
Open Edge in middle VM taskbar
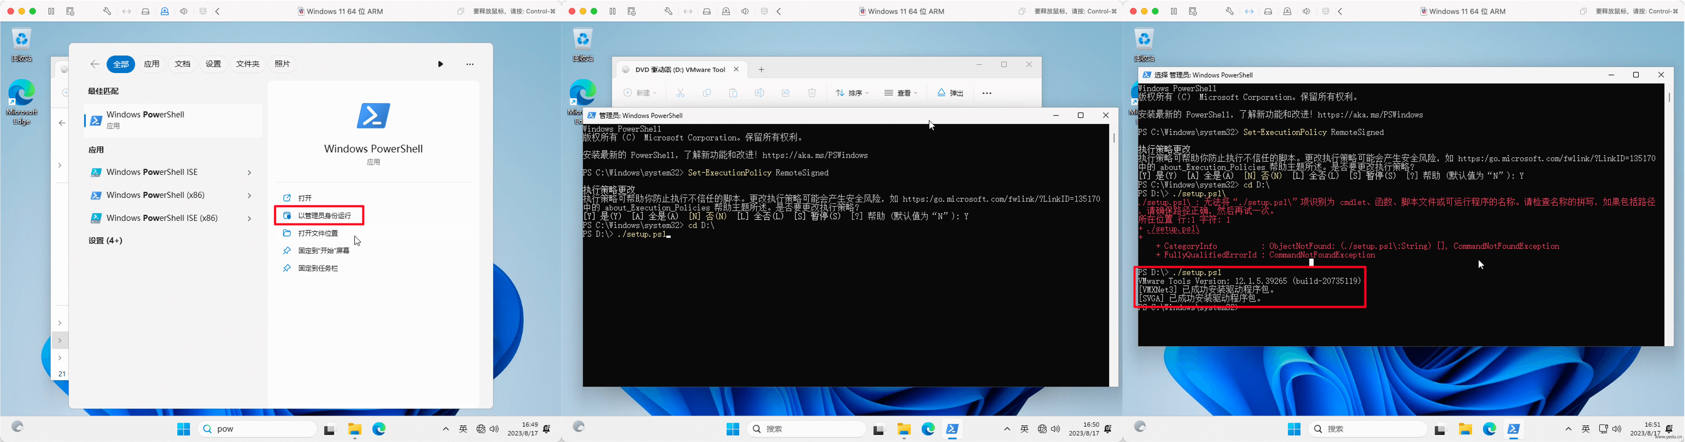pos(928,429)
